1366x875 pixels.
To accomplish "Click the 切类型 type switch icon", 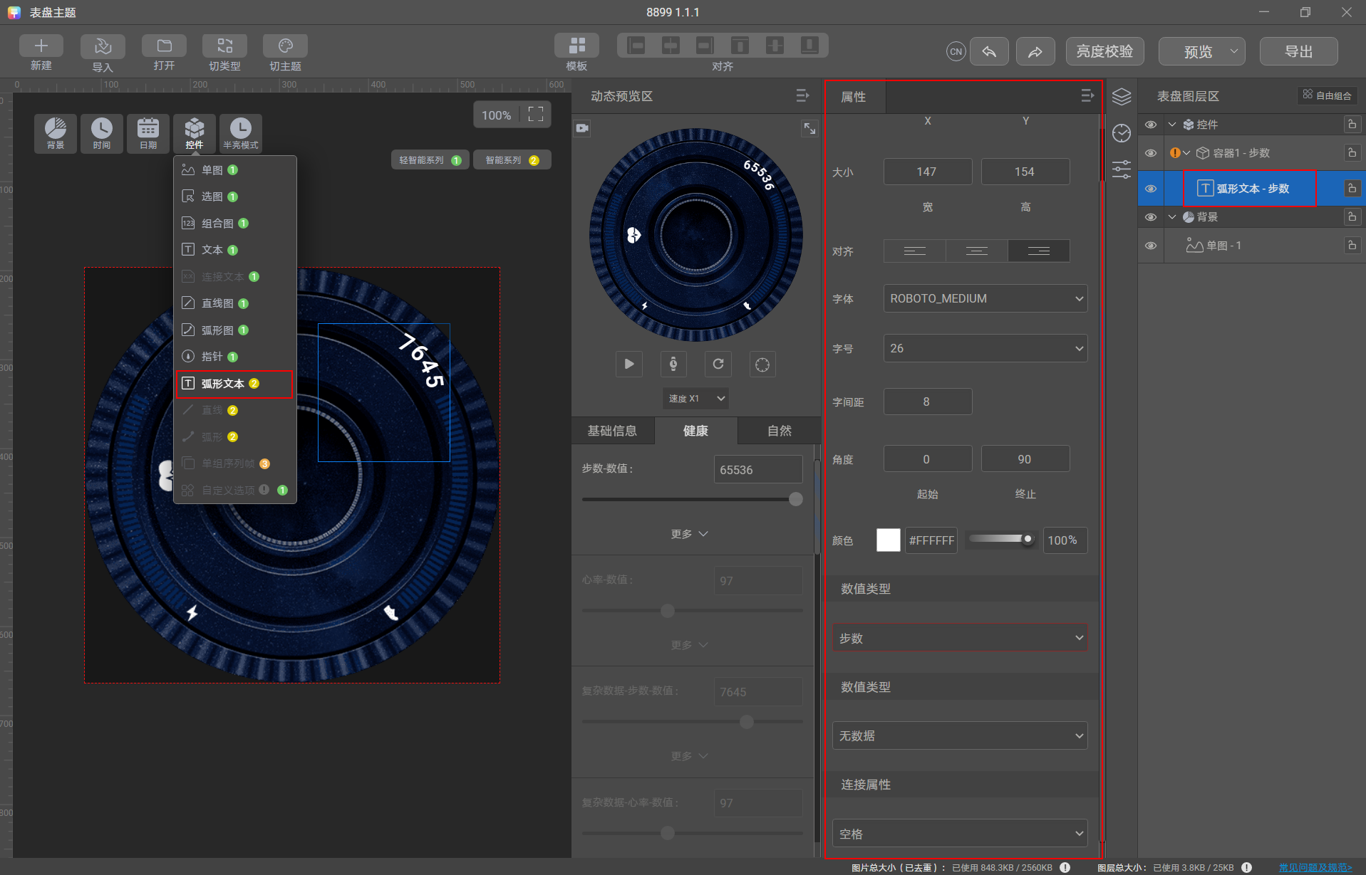I will (224, 46).
